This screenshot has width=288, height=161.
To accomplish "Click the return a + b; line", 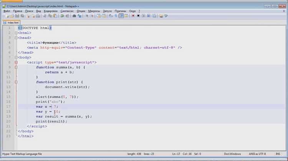I will pyautogui.click(x=59, y=72).
